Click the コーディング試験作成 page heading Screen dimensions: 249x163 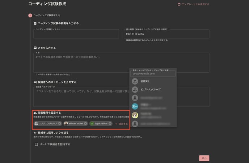click(x=47, y=4)
